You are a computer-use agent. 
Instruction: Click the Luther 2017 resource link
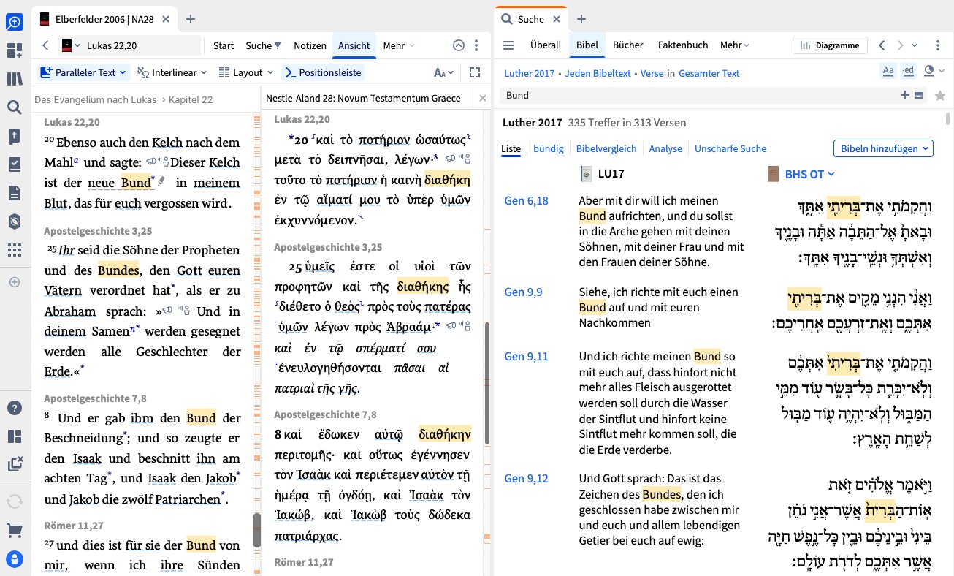pyautogui.click(x=529, y=73)
